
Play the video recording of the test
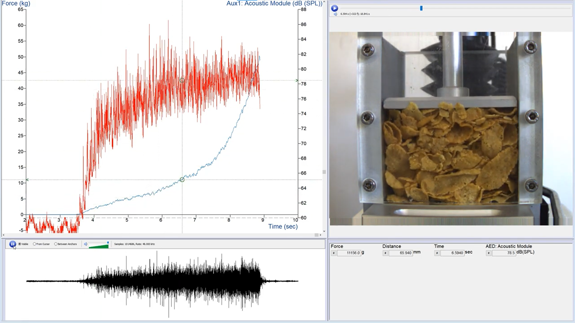pos(335,8)
